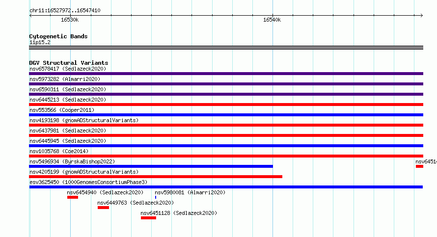Select the short red bar under nsv6449763
This screenshot has height=237, width=437.
[103, 208]
